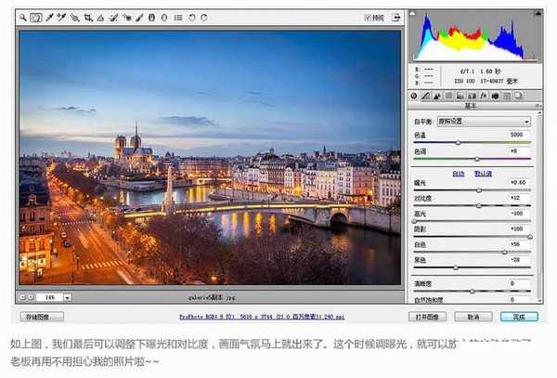Select the Radial Filter tool
Screen dimensions: 557x378
pyautogui.click(x=164, y=18)
